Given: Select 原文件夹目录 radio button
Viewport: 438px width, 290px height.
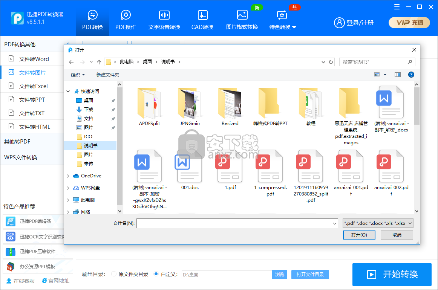Looking at the screenshot, I should (x=114, y=274).
